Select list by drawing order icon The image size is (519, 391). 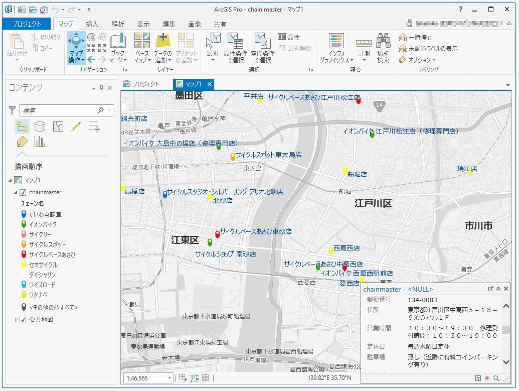(22, 126)
